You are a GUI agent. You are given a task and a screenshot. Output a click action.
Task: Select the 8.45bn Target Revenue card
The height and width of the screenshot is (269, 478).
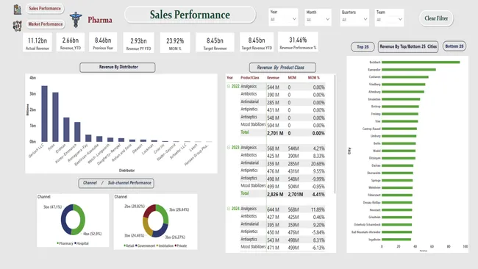pyautogui.click(x=215, y=43)
